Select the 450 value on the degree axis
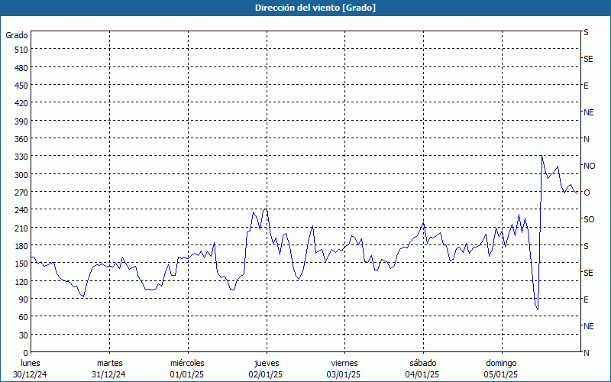This screenshot has height=382, width=611. click(x=21, y=86)
